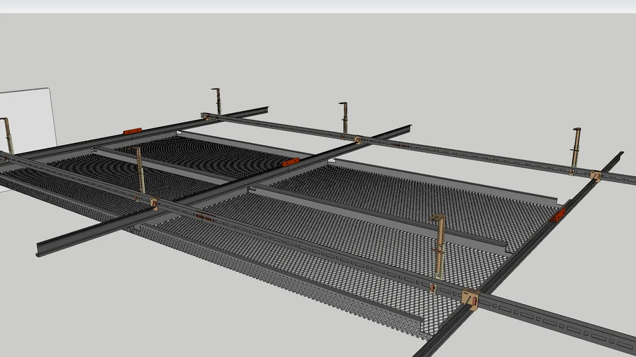Select the white rectangular panel at left edge

28,119
